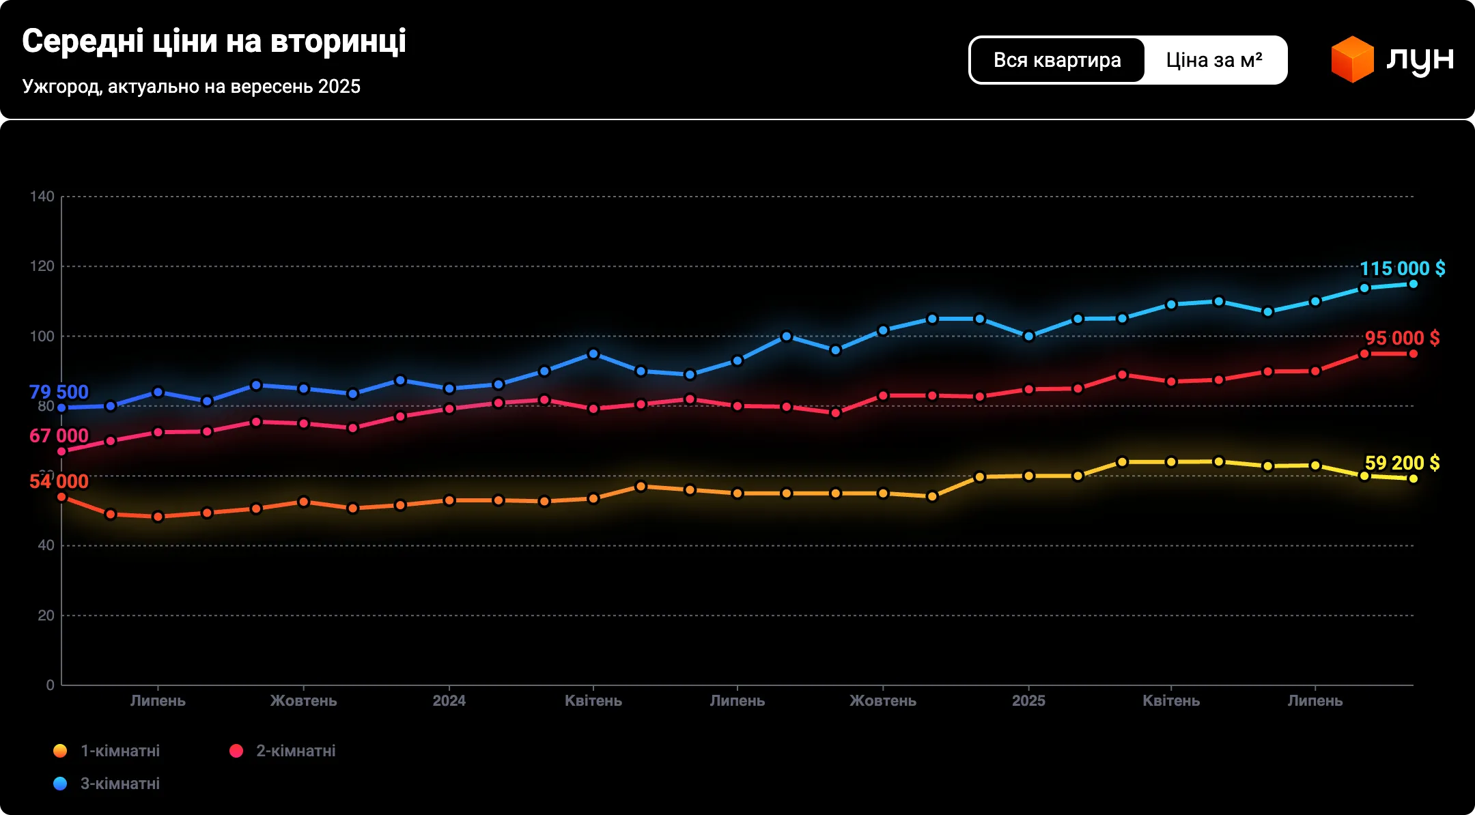This screenshot has height=815, width=1475.
Task: Click the last yellow point labeled 59 200 $
Action: coord(1413,478)
